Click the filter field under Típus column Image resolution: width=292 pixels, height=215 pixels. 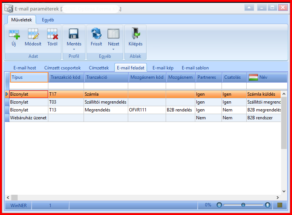click(29, 86)
